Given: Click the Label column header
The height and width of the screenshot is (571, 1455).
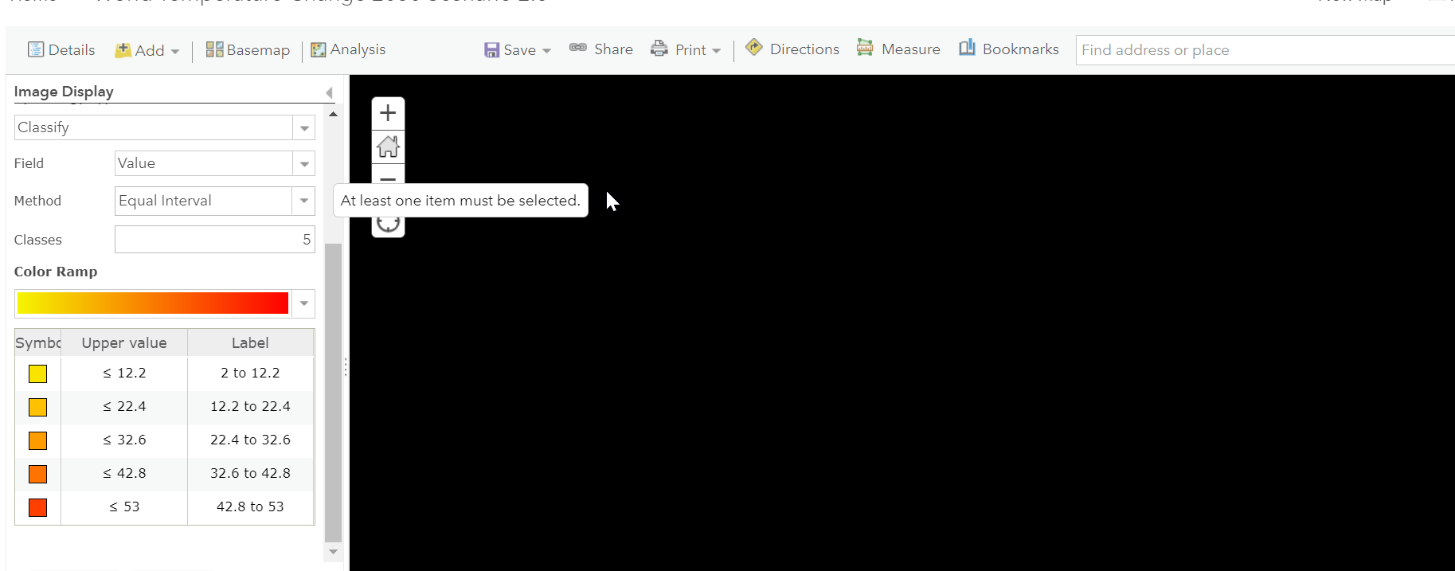Looking at the screenshot, I should pos(250,343).
